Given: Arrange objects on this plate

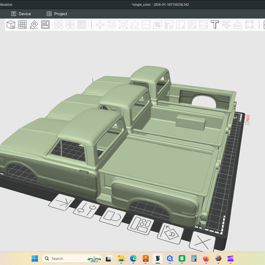Looking at the screenshot, I should point(141,225).
